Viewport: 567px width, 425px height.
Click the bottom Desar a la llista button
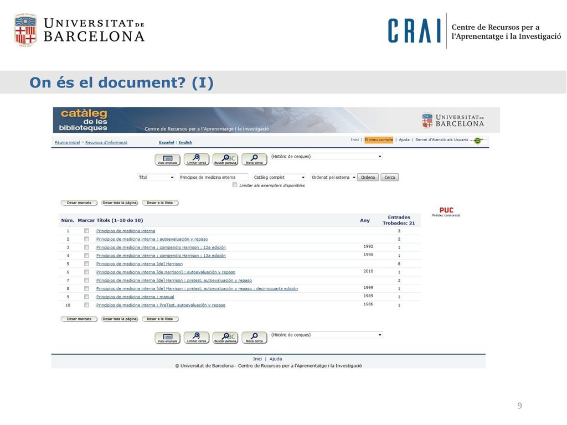[160, 319]
